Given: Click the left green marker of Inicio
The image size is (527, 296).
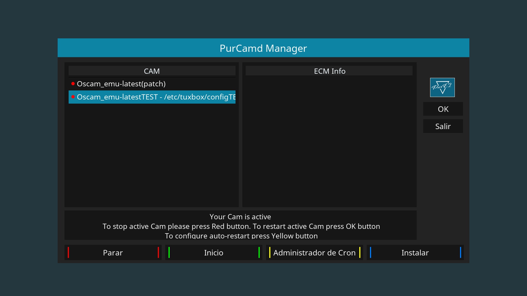Looking at the screenshot, I should 169,252.
